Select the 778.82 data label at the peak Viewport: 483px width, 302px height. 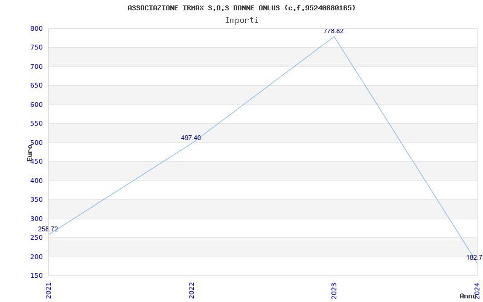tap(334, 31)
